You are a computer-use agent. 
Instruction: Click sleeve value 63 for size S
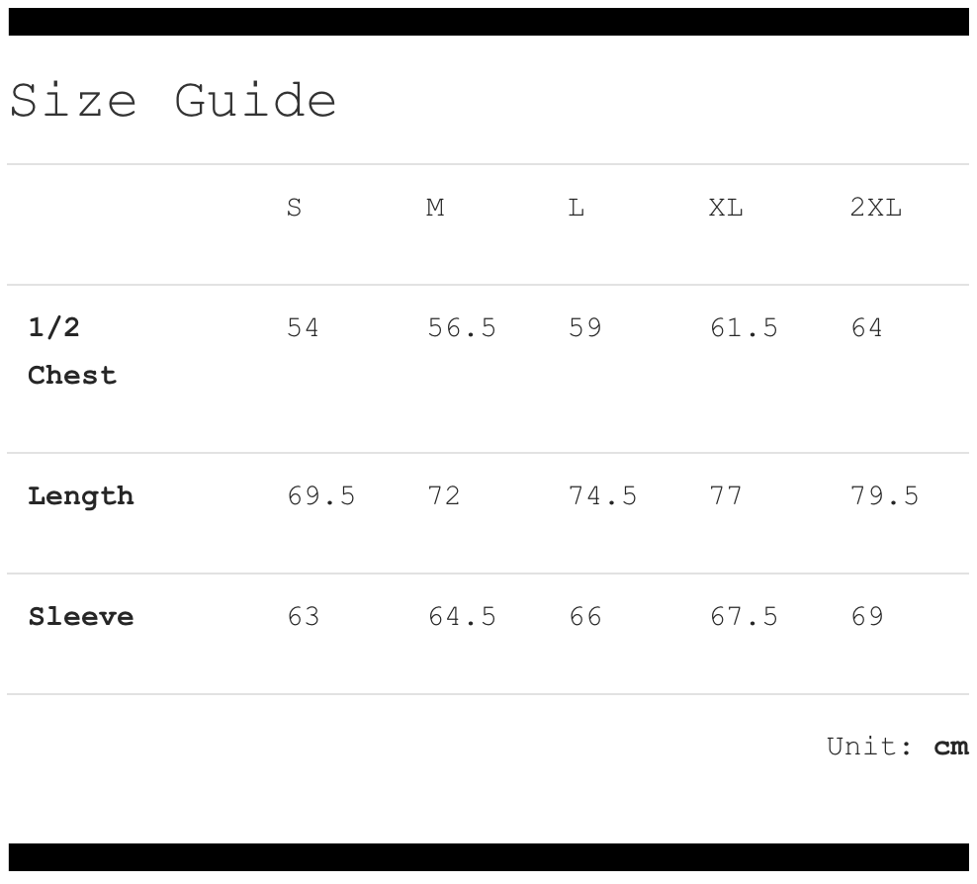coord(304,617)
